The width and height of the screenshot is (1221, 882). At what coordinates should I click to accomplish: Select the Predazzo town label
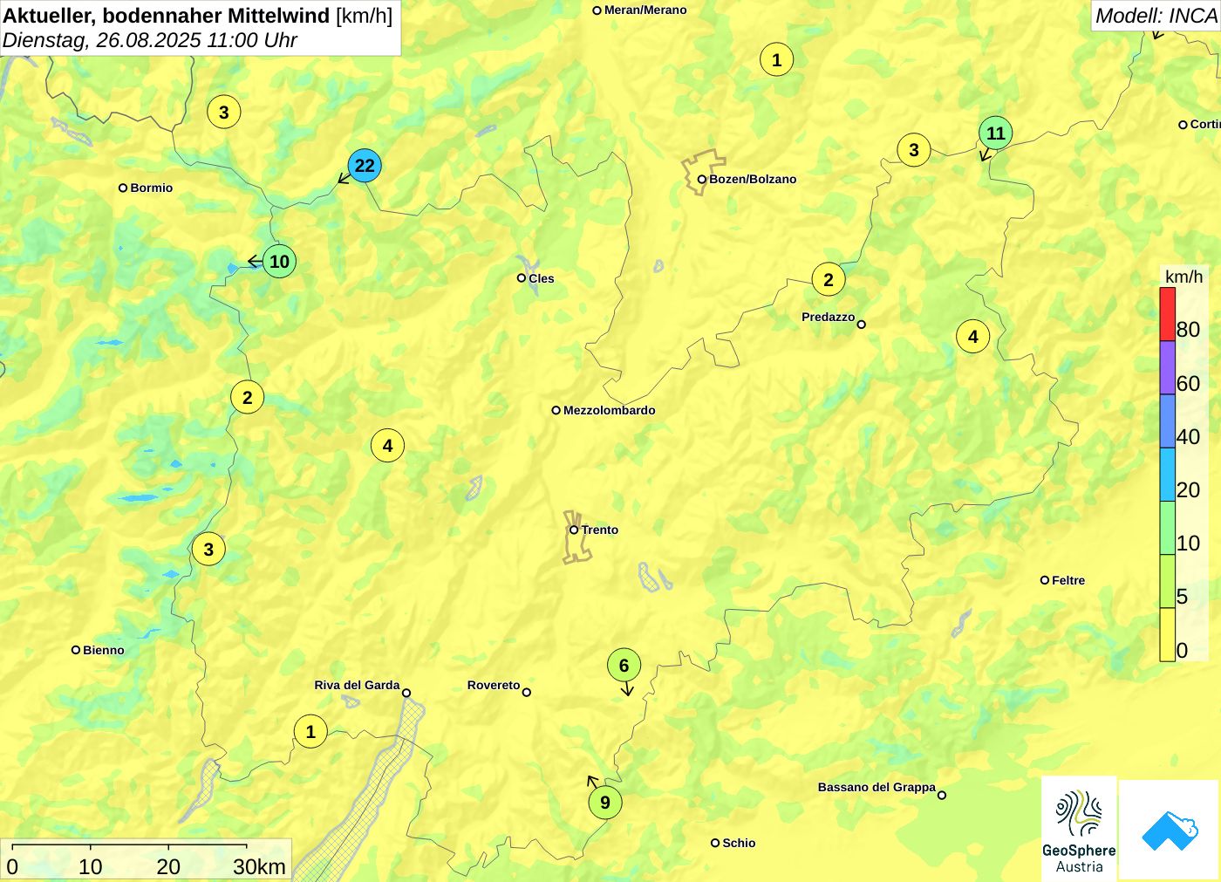[x=829, y=317]
